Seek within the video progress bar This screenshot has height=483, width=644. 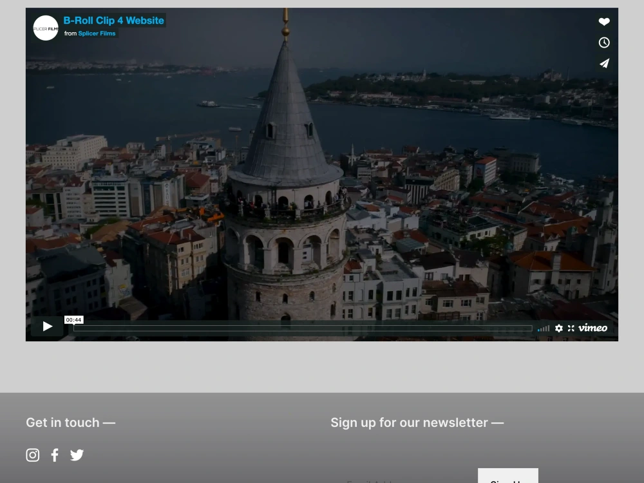(x=303, y=328)
